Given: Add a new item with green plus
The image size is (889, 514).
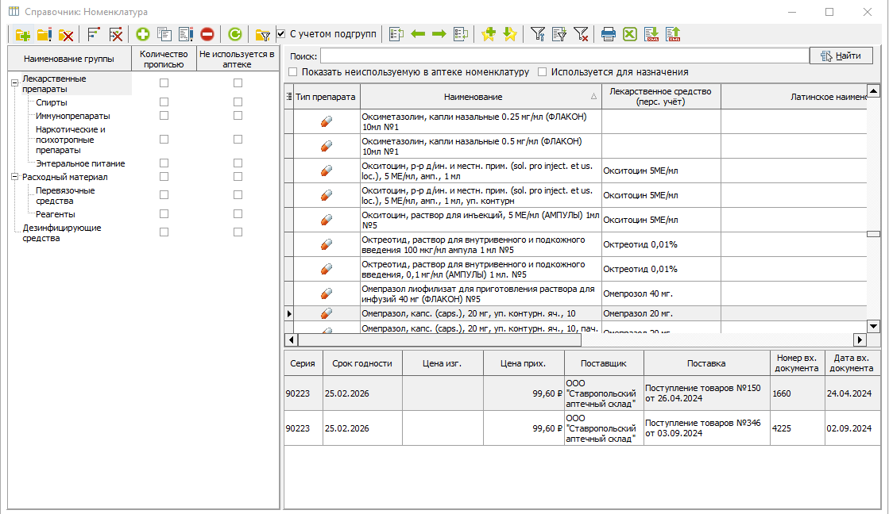Looking at the screenshot, I should (x=143, y=35).
